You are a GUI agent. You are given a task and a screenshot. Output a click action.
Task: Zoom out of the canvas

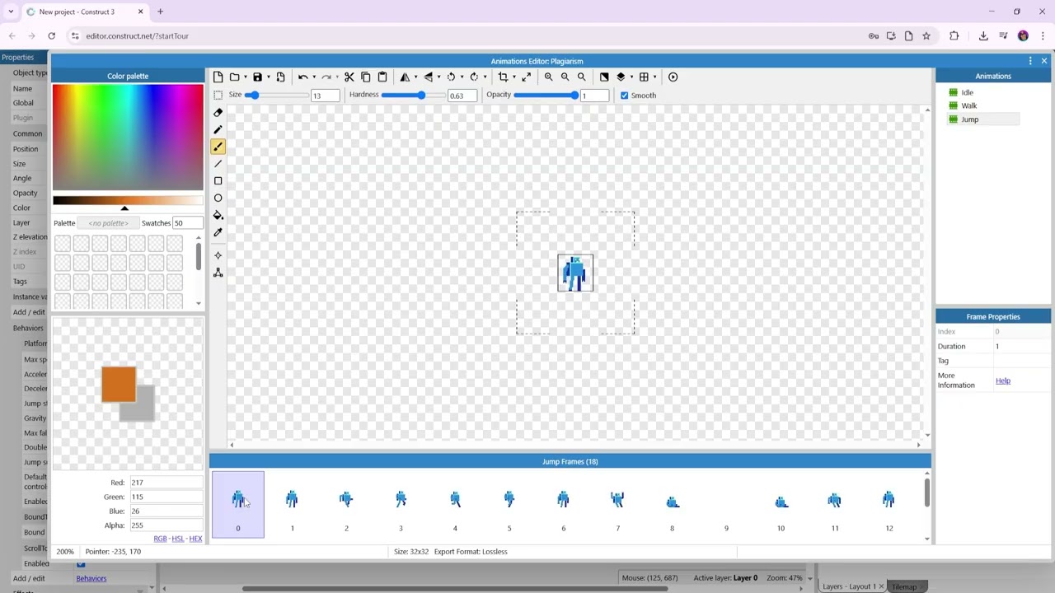(565, 77)
